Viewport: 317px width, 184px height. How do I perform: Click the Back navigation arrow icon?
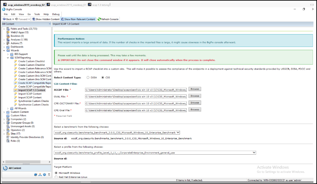4,19
